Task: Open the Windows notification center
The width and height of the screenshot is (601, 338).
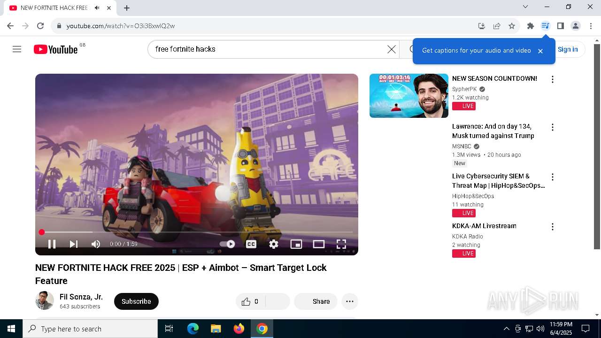Action: [x=586, y=329]
